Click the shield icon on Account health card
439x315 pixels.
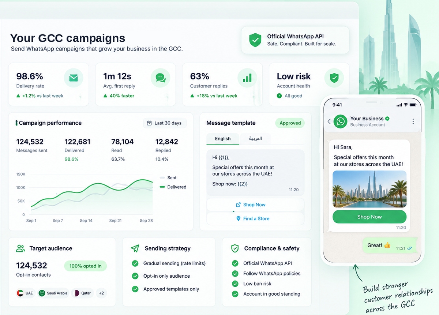[x=334, y=78]
